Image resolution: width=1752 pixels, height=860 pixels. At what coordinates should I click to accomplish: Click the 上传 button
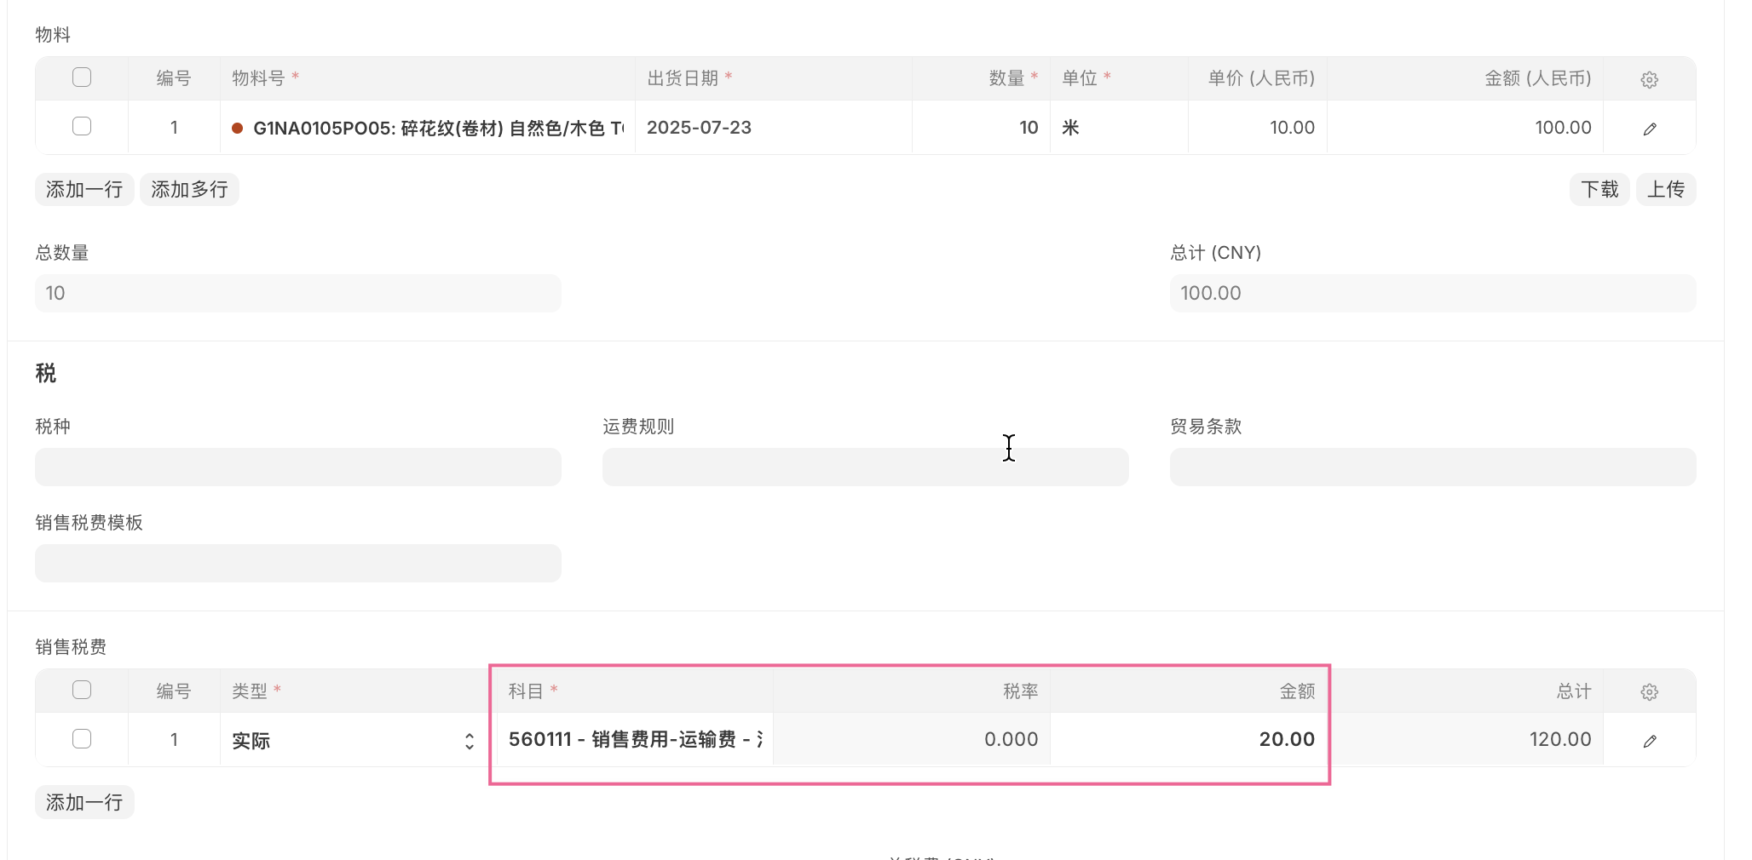(x=1666, y=189)
